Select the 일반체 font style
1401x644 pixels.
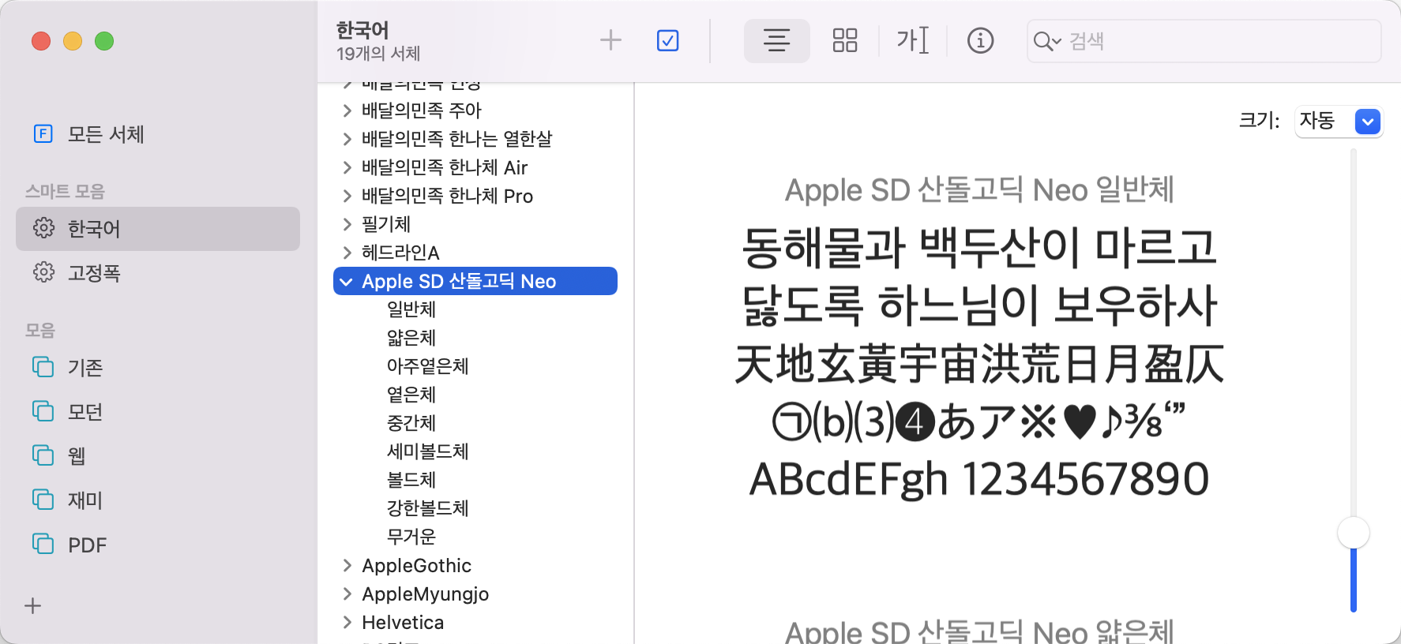click(411, 309)
